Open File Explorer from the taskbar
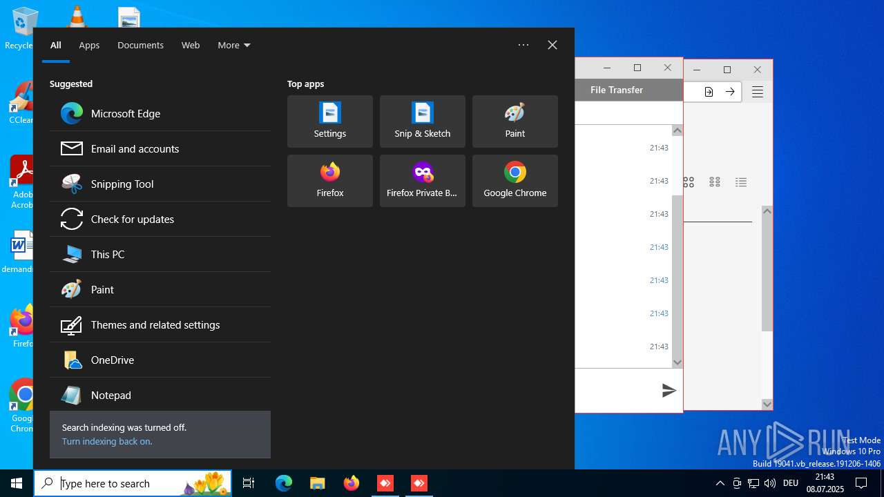 317,483
